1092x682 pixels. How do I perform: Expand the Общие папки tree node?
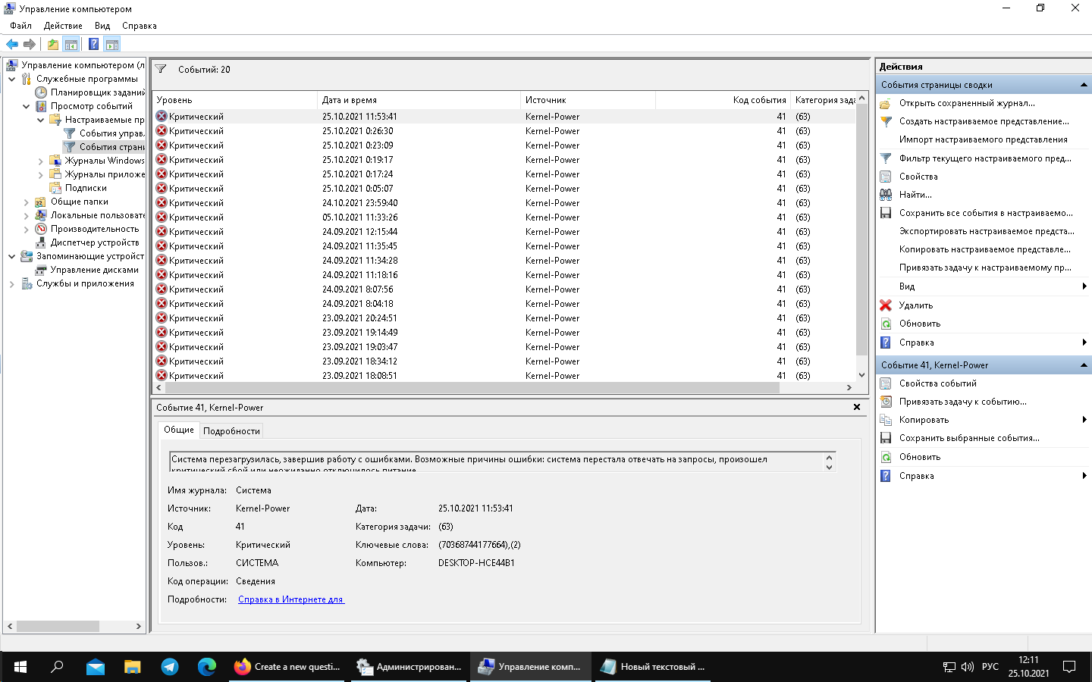coord(27,202)
